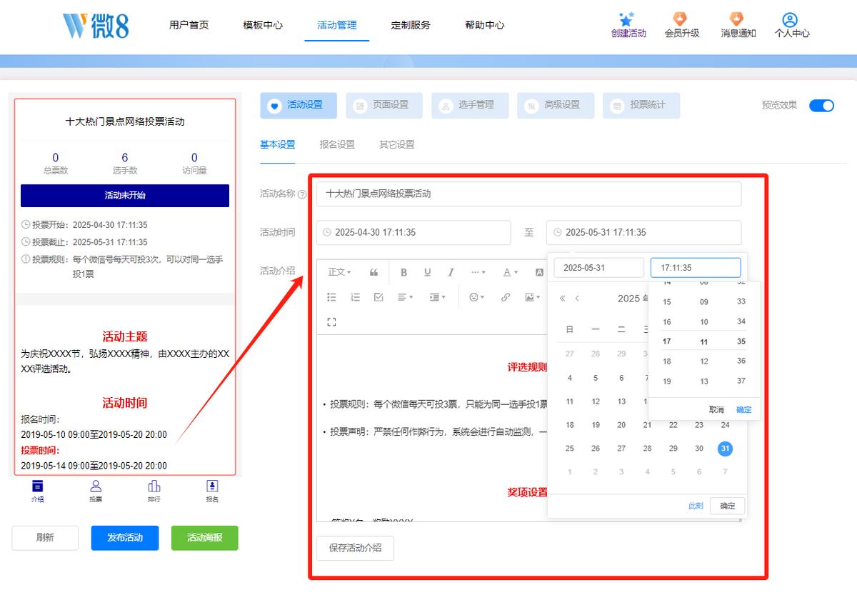Click the end time field 2025-05-31 17:11:35
The image size is (857, 605).
point(643,232)
